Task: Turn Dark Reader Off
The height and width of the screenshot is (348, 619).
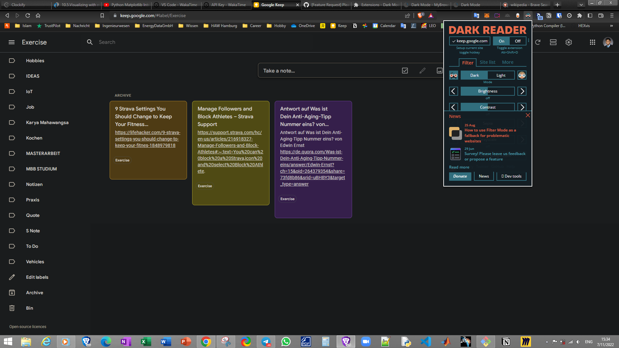Action: pyautogui.click(x=518, y=41)
